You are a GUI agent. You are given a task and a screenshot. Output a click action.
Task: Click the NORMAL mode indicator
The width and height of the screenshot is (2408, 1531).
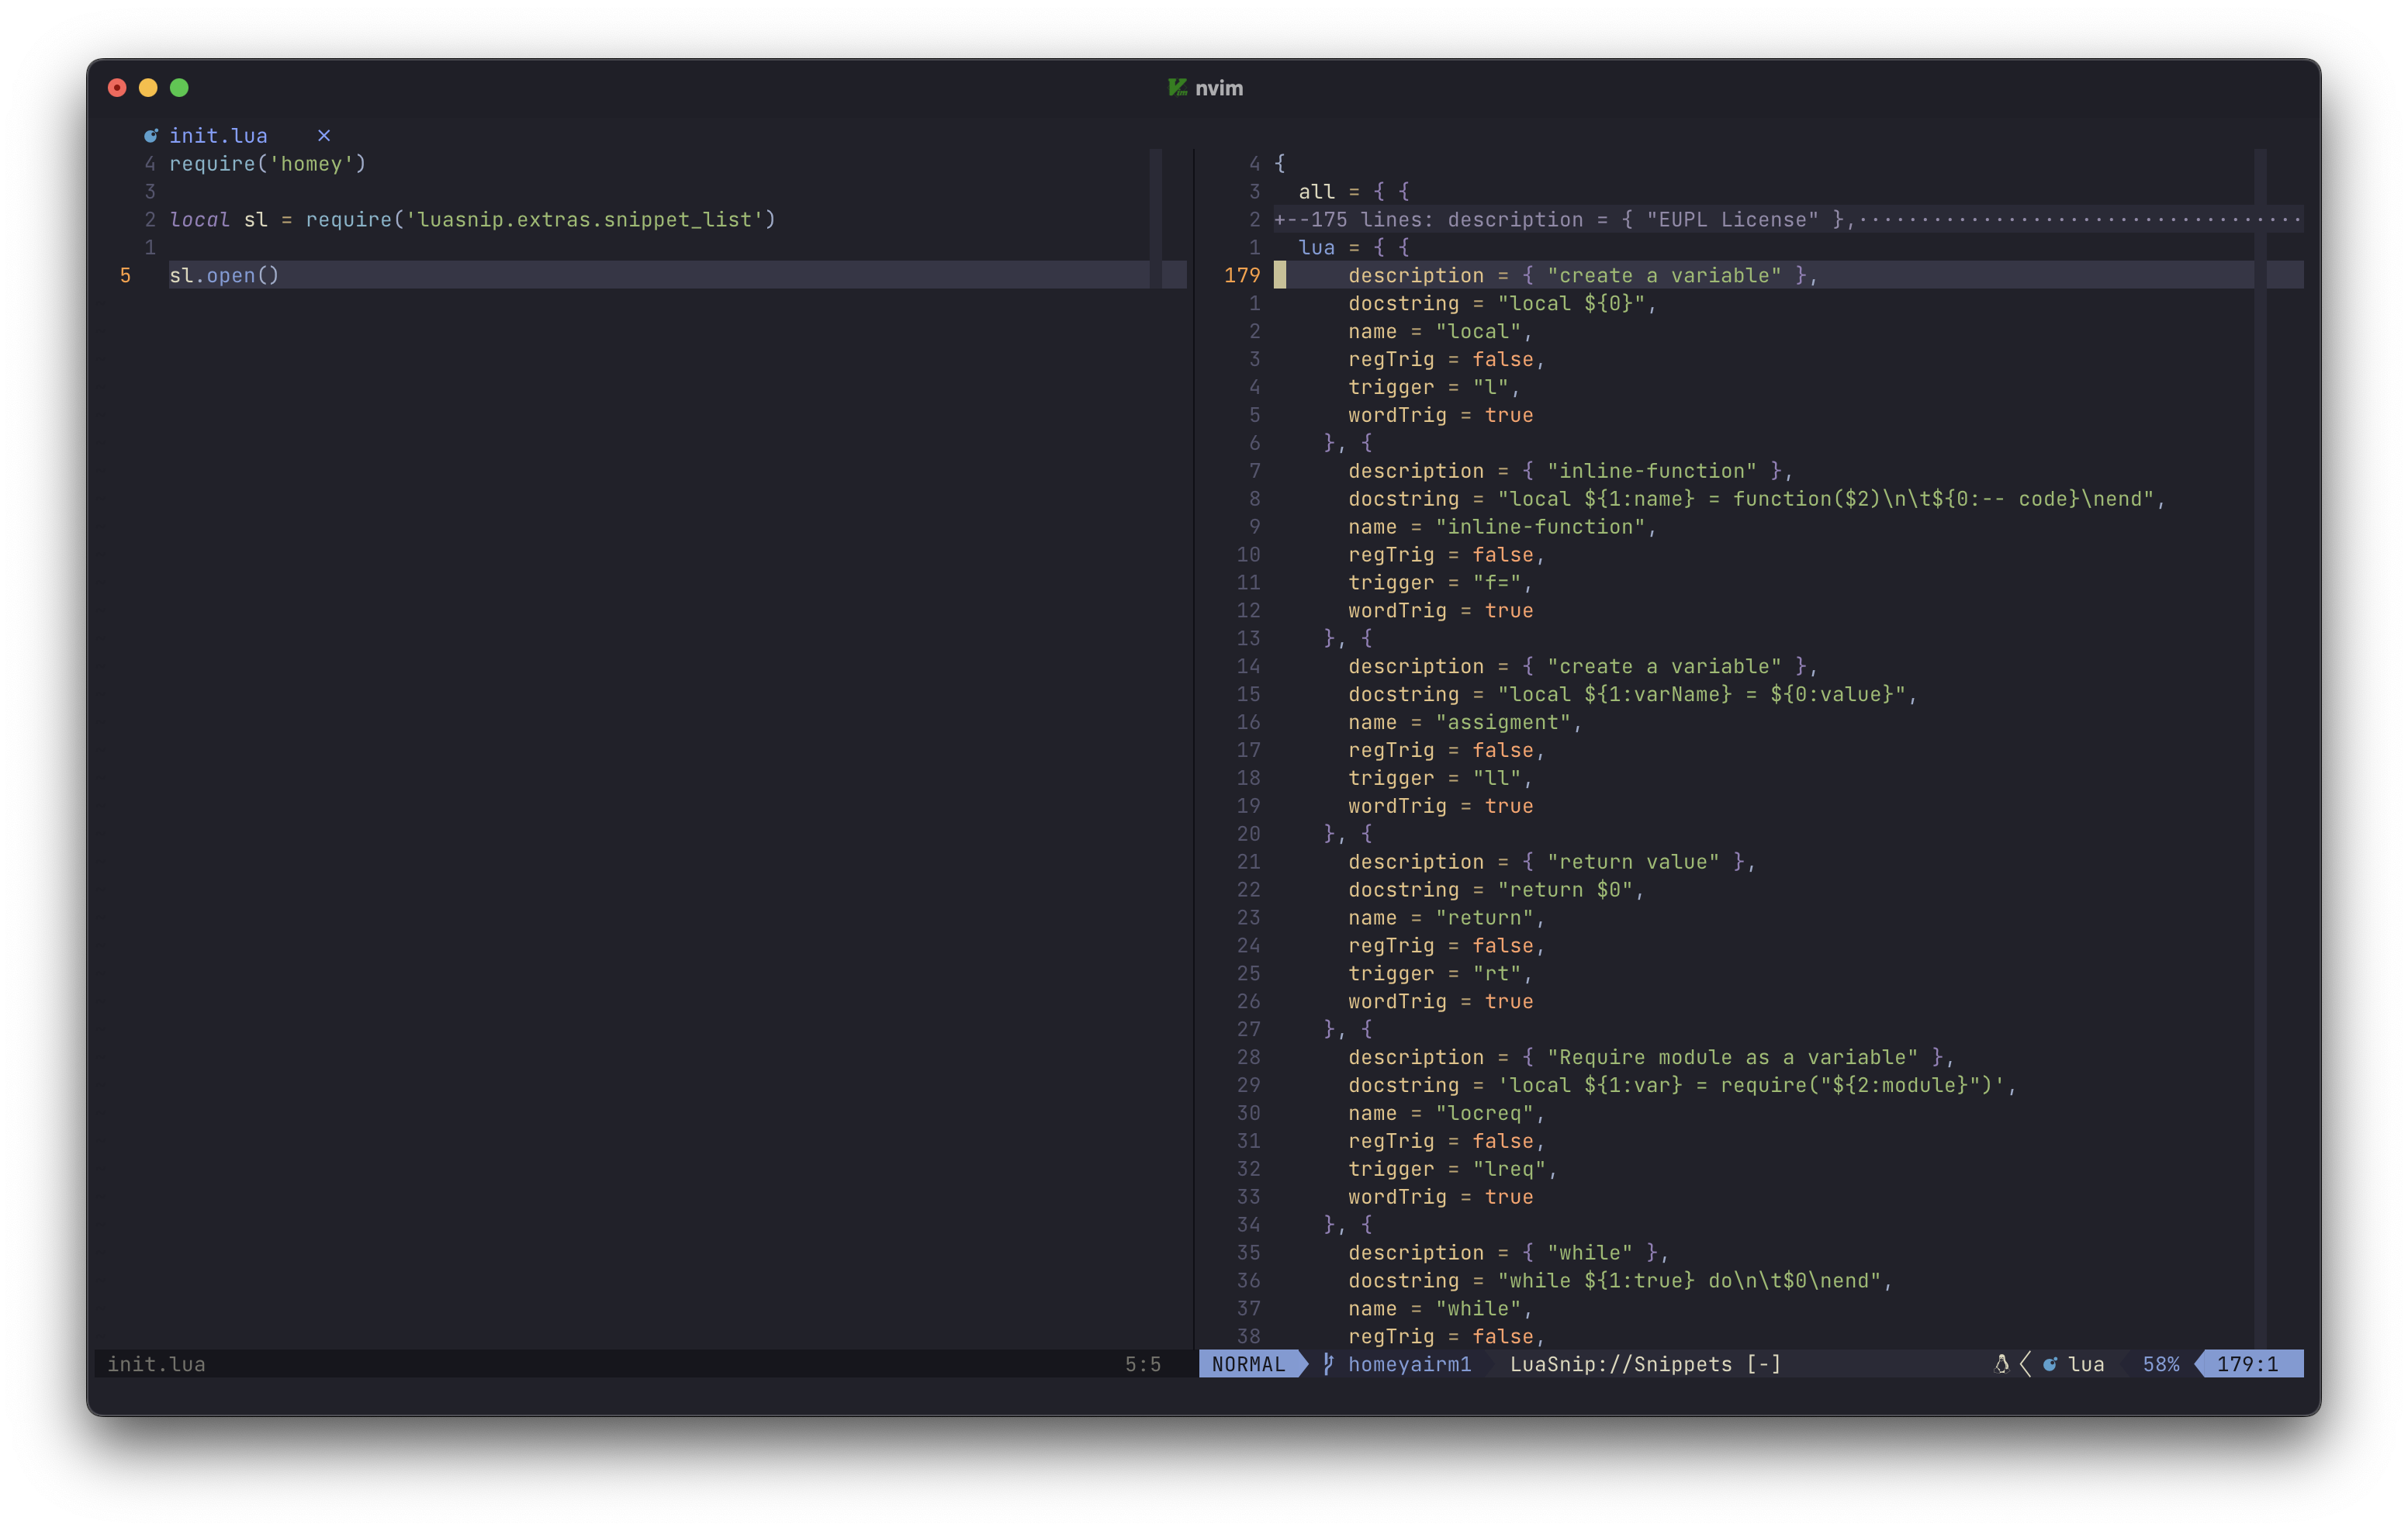[x=1248, y=1364]
